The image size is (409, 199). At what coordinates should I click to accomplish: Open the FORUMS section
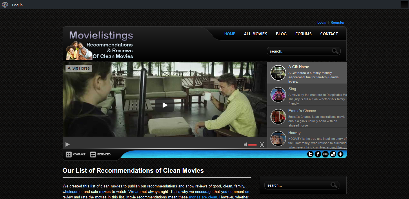point(303,34)
